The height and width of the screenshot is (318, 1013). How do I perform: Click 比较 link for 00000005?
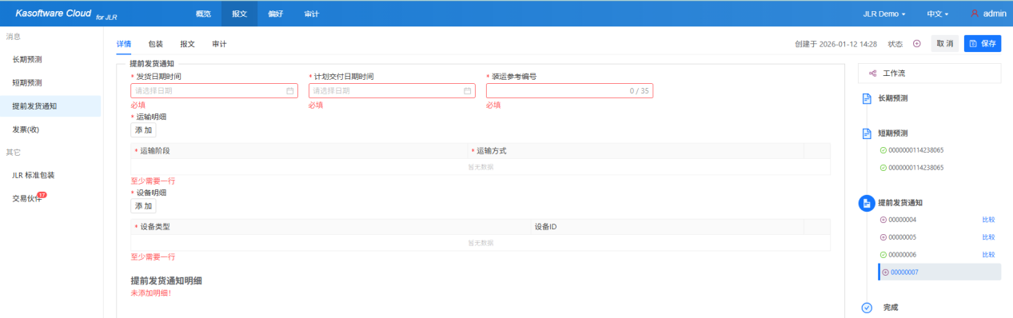(x=988, y=237)
